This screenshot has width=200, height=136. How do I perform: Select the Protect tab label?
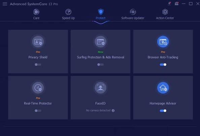pos(101,18)
